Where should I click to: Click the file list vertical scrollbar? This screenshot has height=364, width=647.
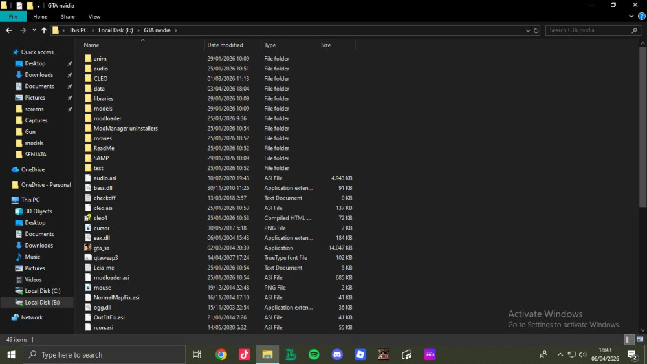[x=643, y=128]
